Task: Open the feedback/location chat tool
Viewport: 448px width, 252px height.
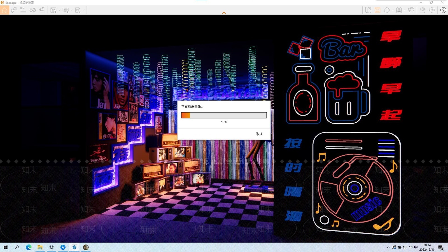Action: tap(14, 10)
